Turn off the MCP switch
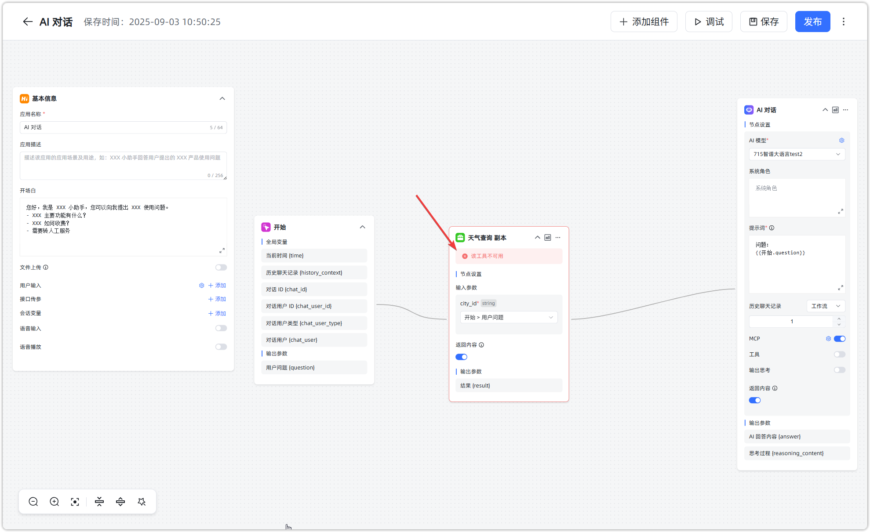The width and height of the screenshot is (870, 532). pyautogui.click(x=839, y=339)
